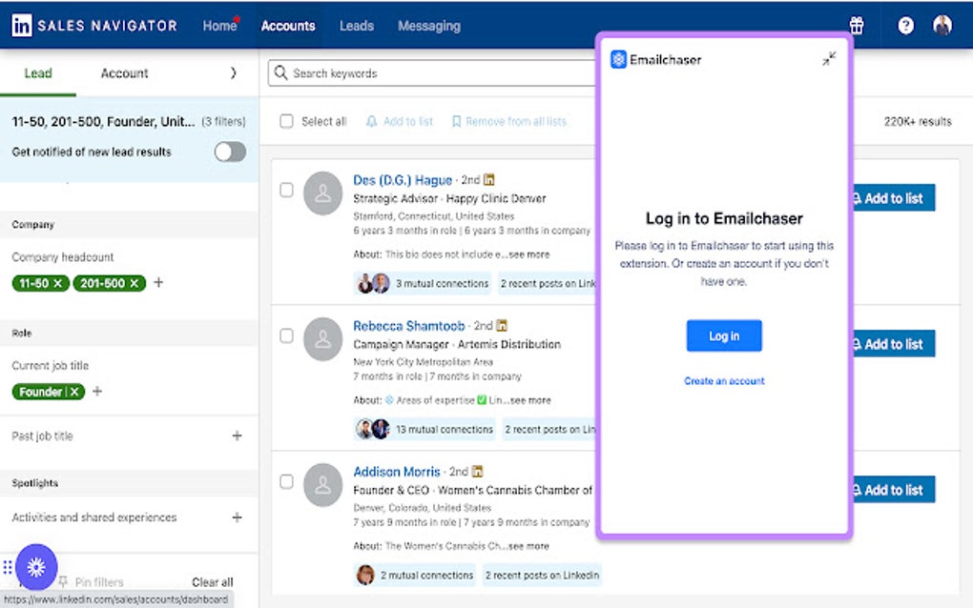Image resolution: width=973 pixels, height=608 pixels.
Task: Click the Create an account link
Action: 724,380
